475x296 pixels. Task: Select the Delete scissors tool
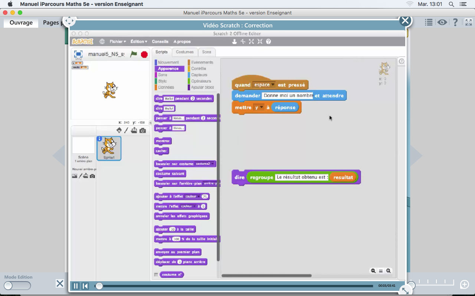243,41
